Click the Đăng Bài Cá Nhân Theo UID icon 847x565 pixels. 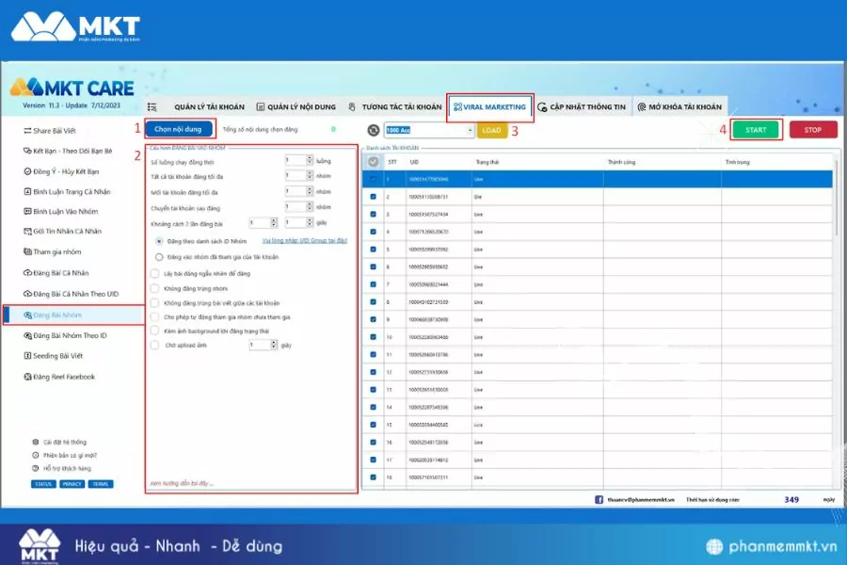[27, 294]
